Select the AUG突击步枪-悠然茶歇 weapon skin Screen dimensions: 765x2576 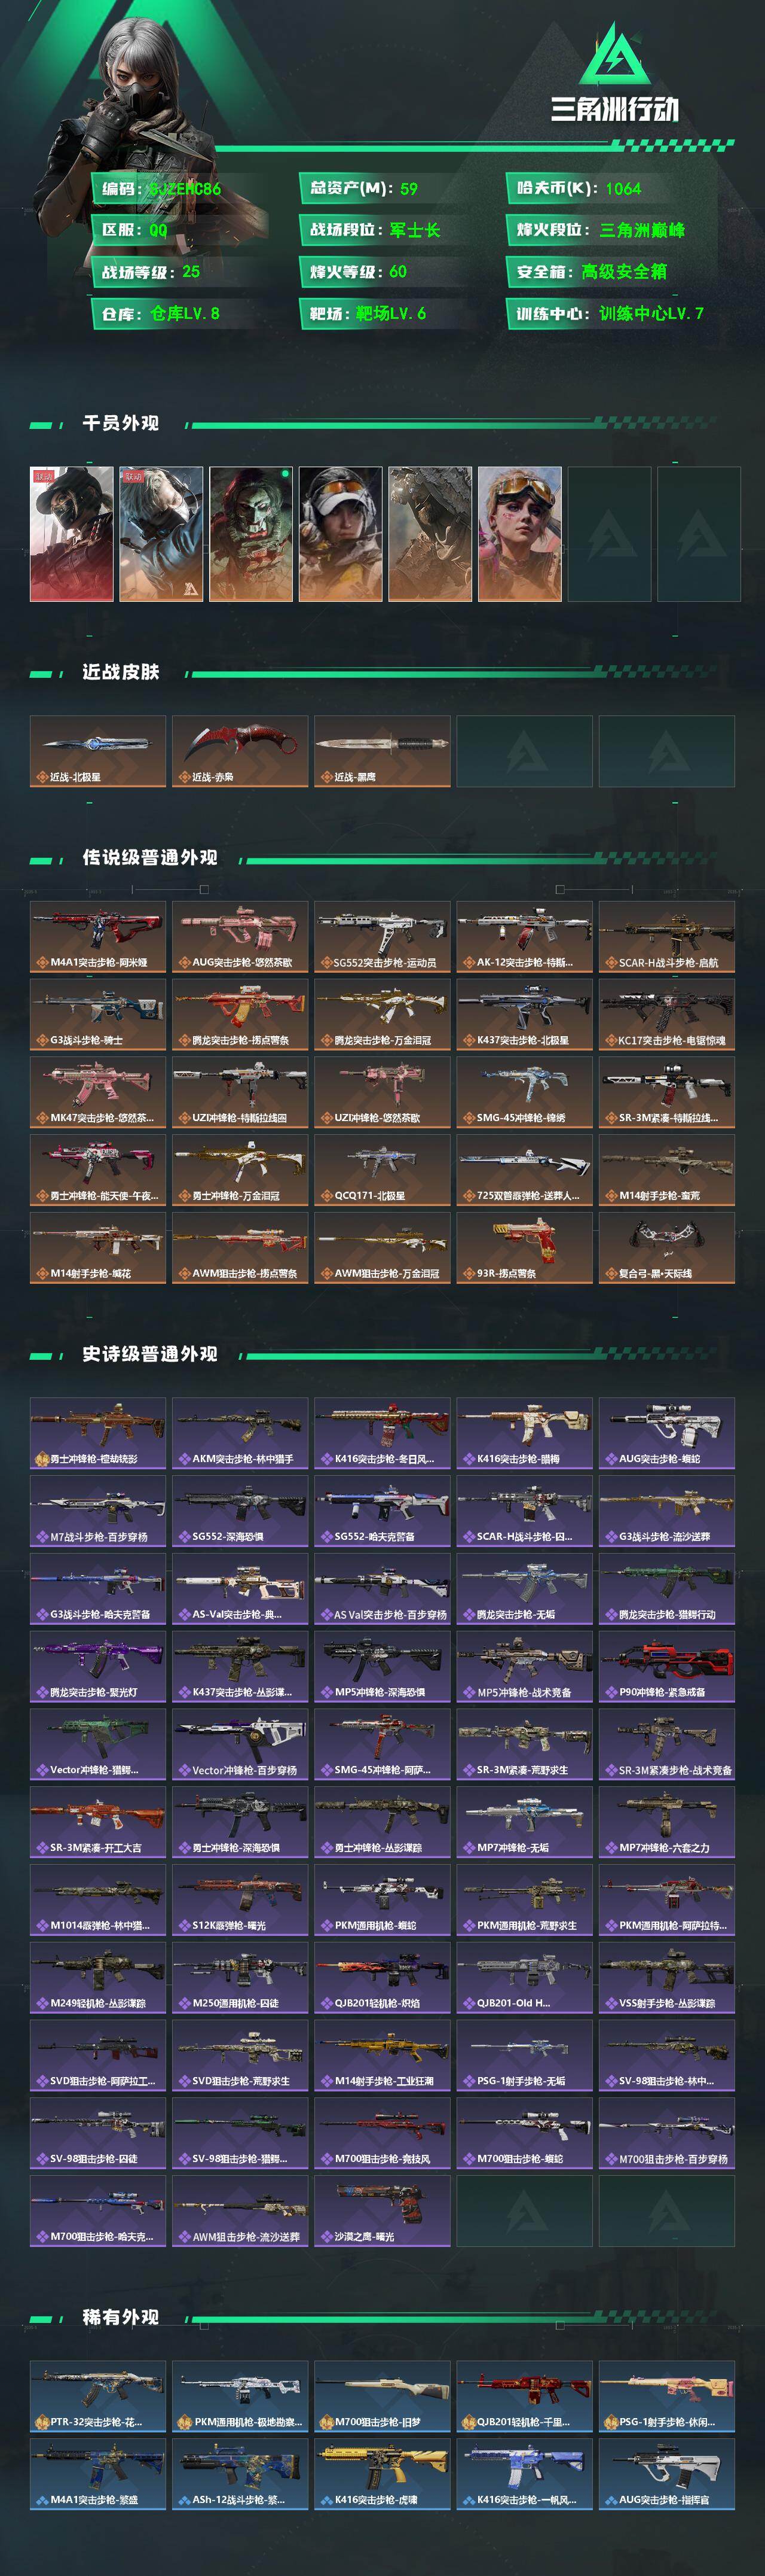point(240,937)
